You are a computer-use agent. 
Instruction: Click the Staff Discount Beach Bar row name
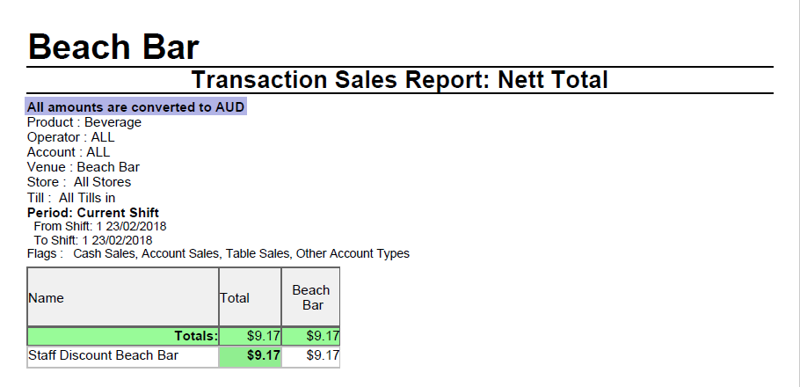(103, 356)
